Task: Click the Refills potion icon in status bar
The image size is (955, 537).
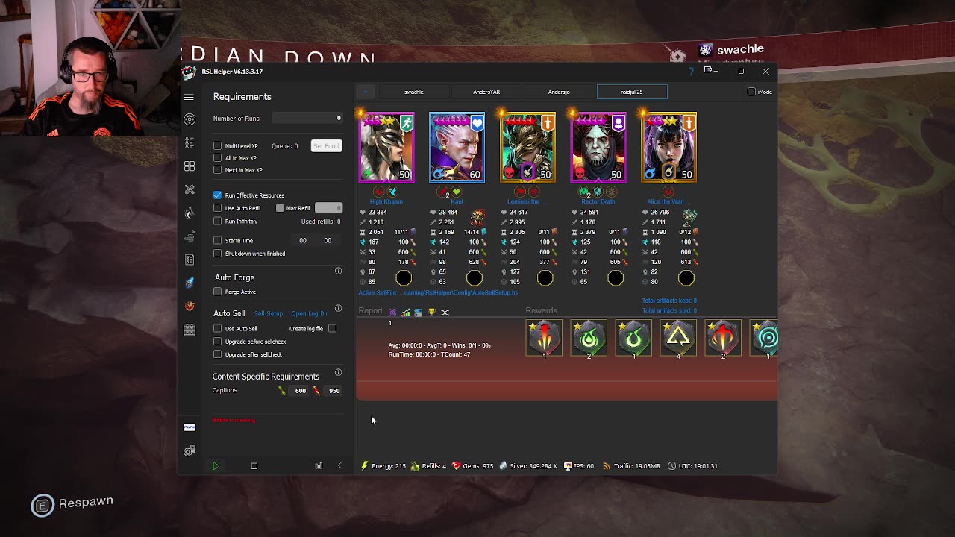Action: 416,466
